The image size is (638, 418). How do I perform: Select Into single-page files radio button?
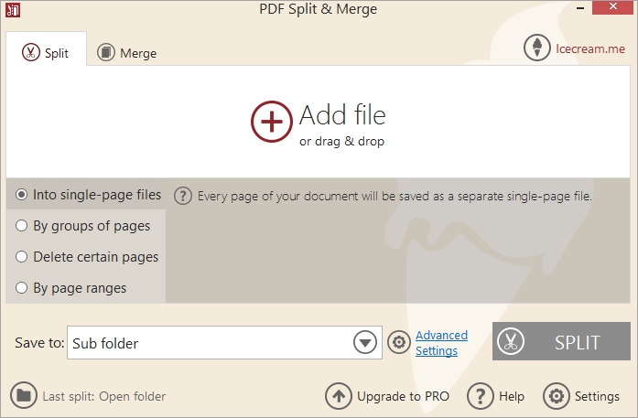click(22, 194)
